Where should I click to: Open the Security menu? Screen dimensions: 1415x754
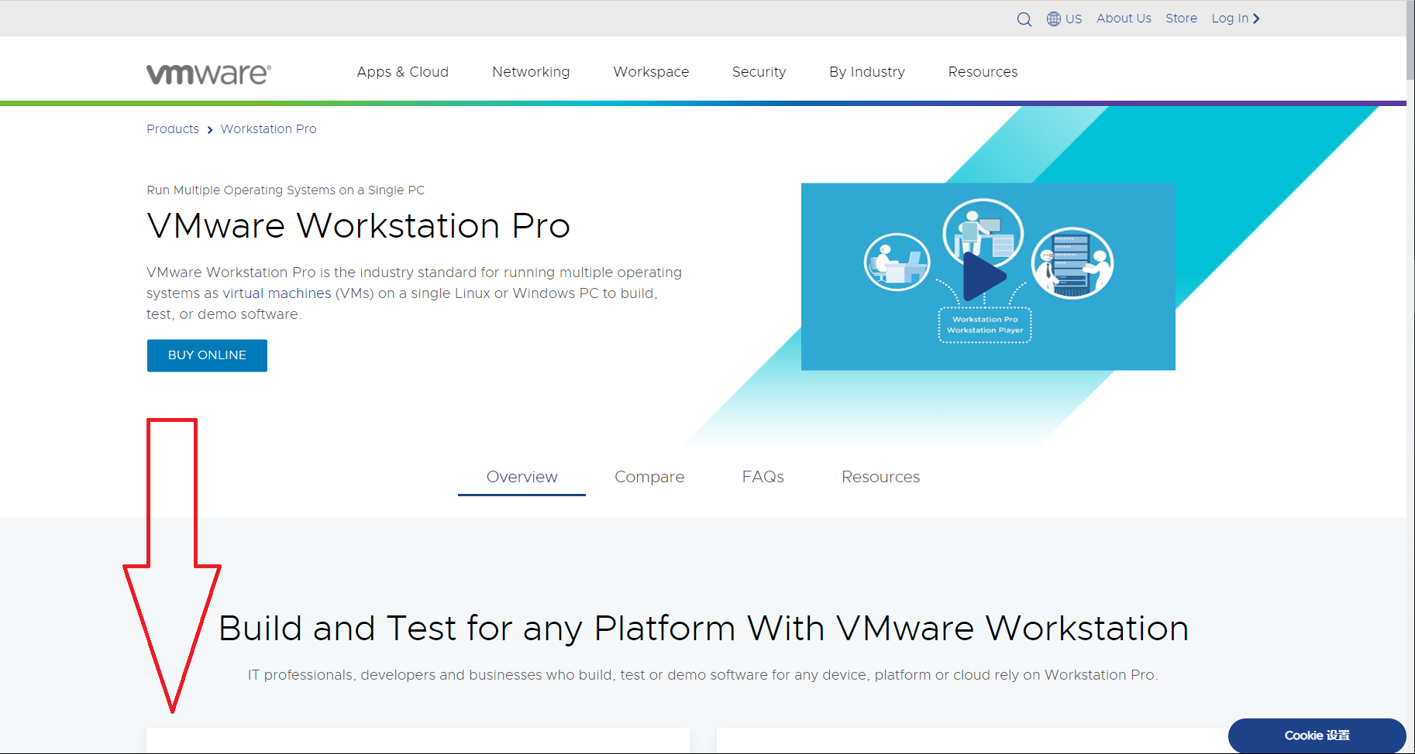[759, 71]
